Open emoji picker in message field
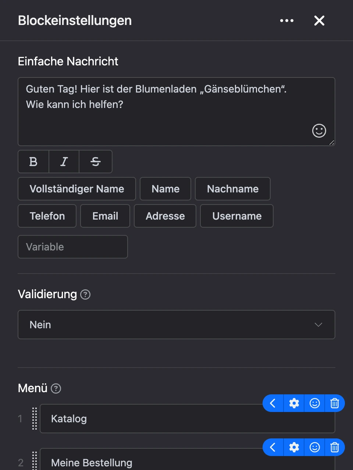The width and height of the screenshot is (353, 470). pos(319,131)
